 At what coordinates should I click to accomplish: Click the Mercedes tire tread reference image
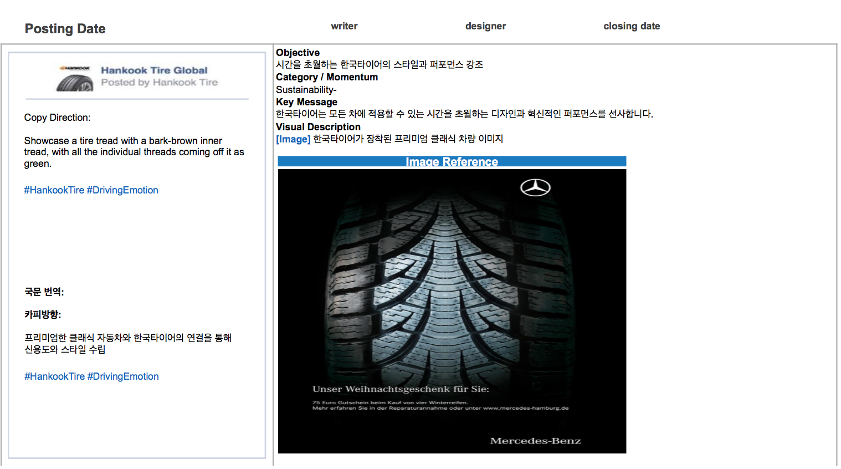[452, 311]
